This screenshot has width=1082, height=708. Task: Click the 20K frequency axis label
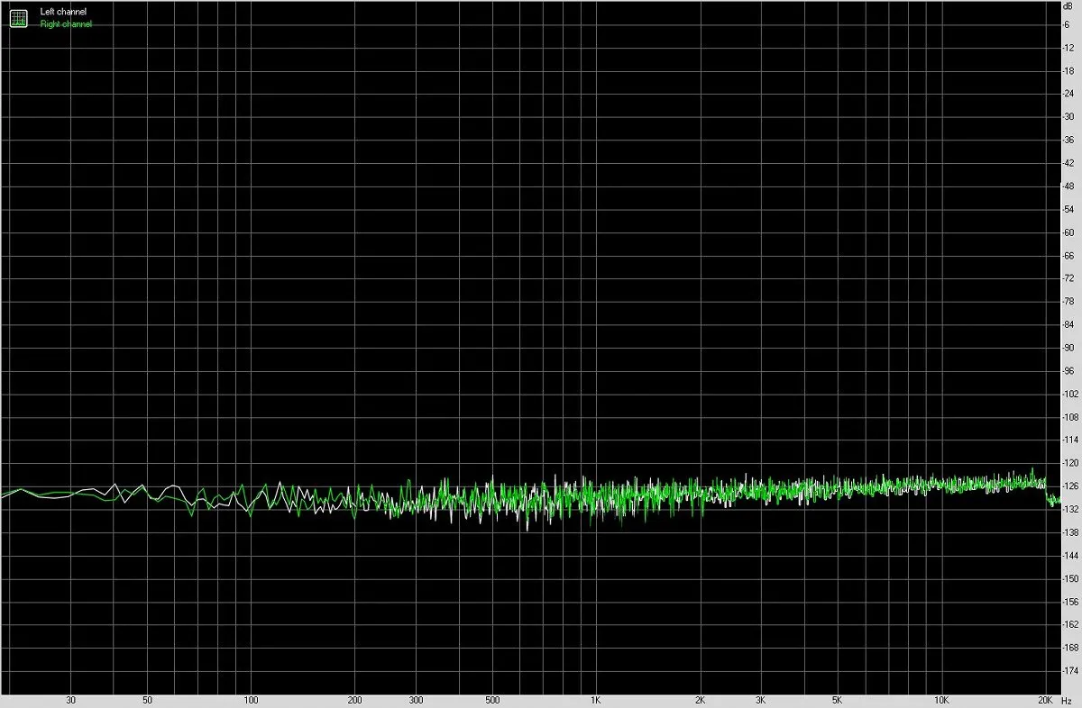1046,700
